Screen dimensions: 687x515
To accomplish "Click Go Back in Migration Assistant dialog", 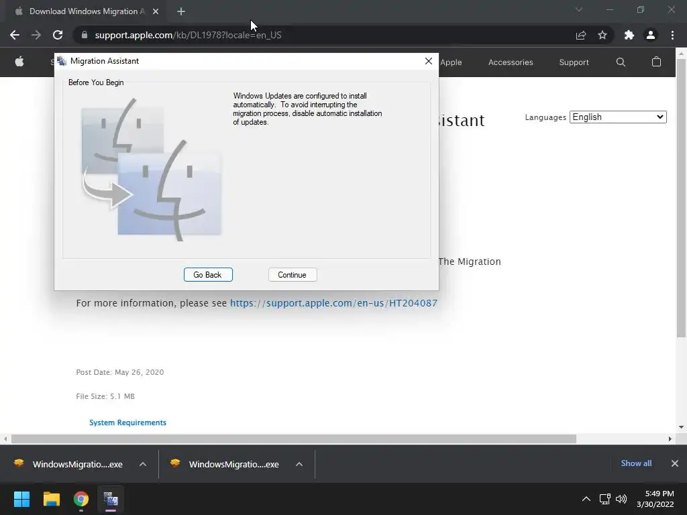I will (208, 274).
